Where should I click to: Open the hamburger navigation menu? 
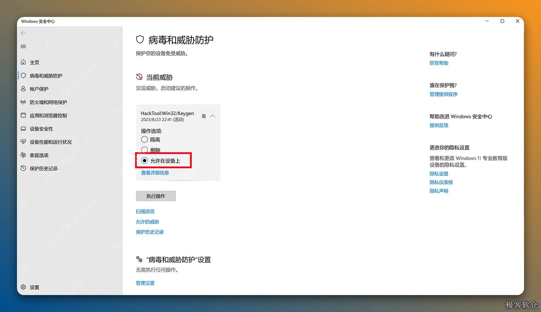point(23,46)
